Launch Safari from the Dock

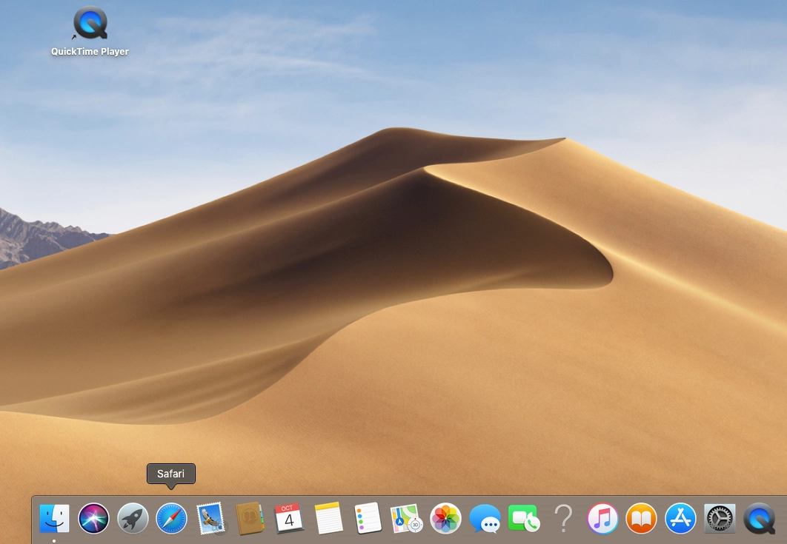pos(171,518)
